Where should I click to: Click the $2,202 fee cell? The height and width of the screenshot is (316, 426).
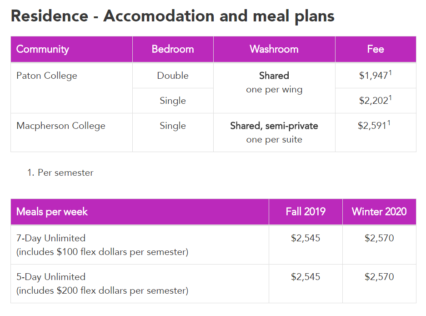376,101
